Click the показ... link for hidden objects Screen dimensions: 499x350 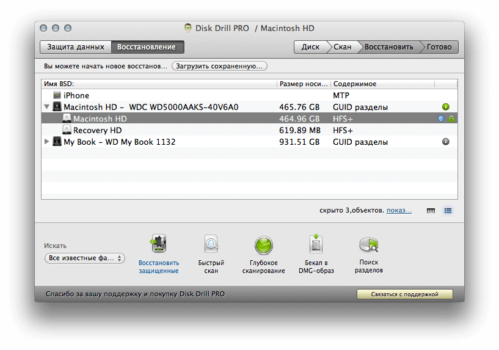pyautogui.click(x=399, y=211)
